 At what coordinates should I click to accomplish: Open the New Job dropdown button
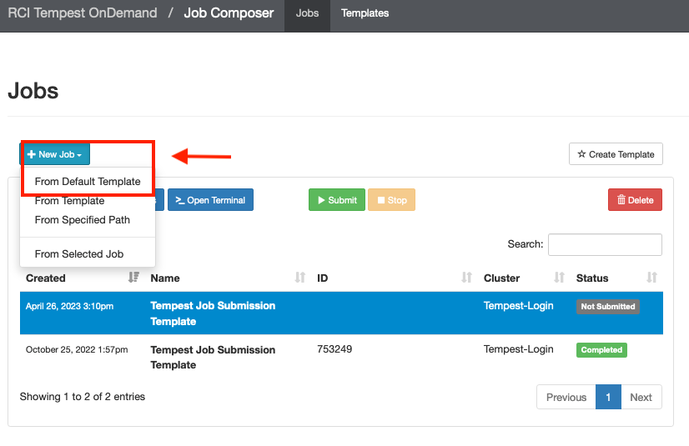[x=55, y=154]
